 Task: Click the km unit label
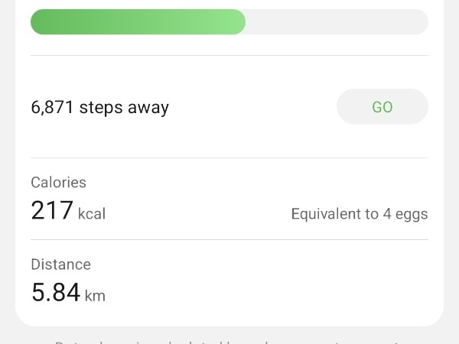click(x=95, y=295)
